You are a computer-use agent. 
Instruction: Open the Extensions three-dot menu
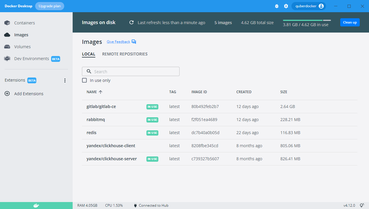point(65,80)
